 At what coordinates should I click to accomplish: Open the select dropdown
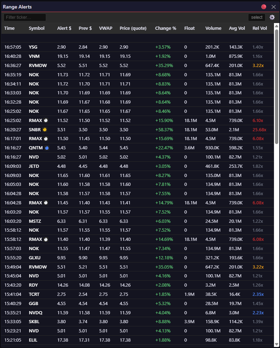click(257, 17)
